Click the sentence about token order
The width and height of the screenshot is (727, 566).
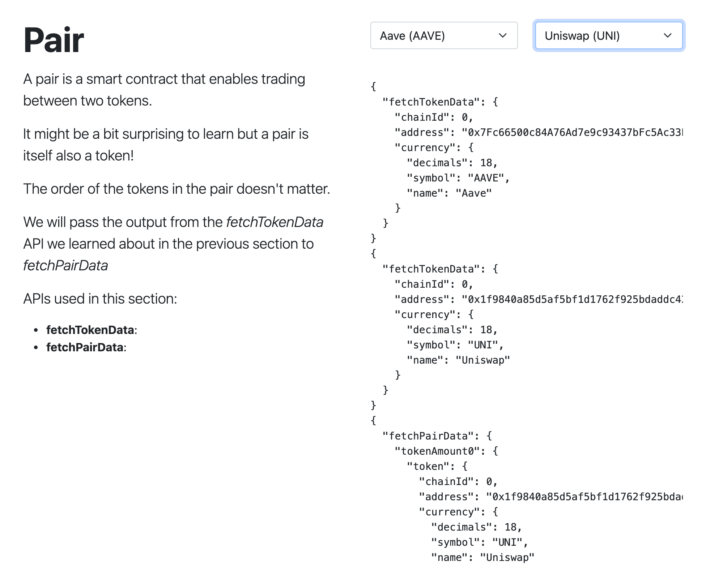[x=177, y=189]
